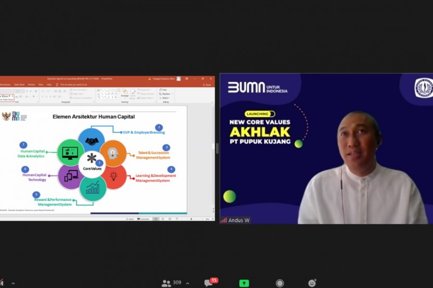Open the Reactions emoji icon
The height and width of the screenshot is (288, 433).
(312, 283)
